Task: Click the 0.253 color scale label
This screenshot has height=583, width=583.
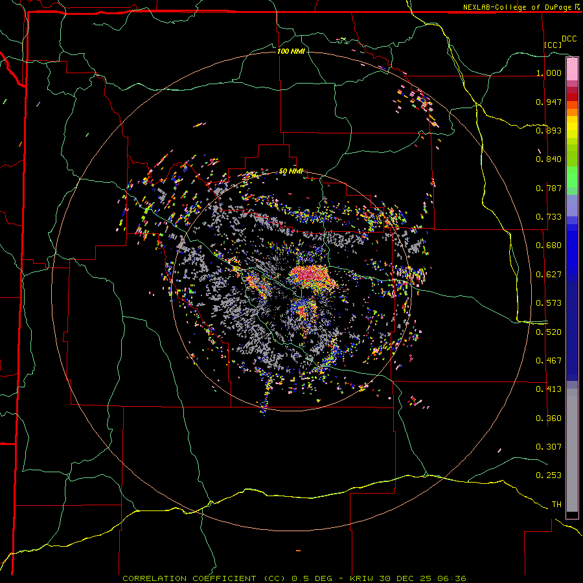Action: (549, 475)
